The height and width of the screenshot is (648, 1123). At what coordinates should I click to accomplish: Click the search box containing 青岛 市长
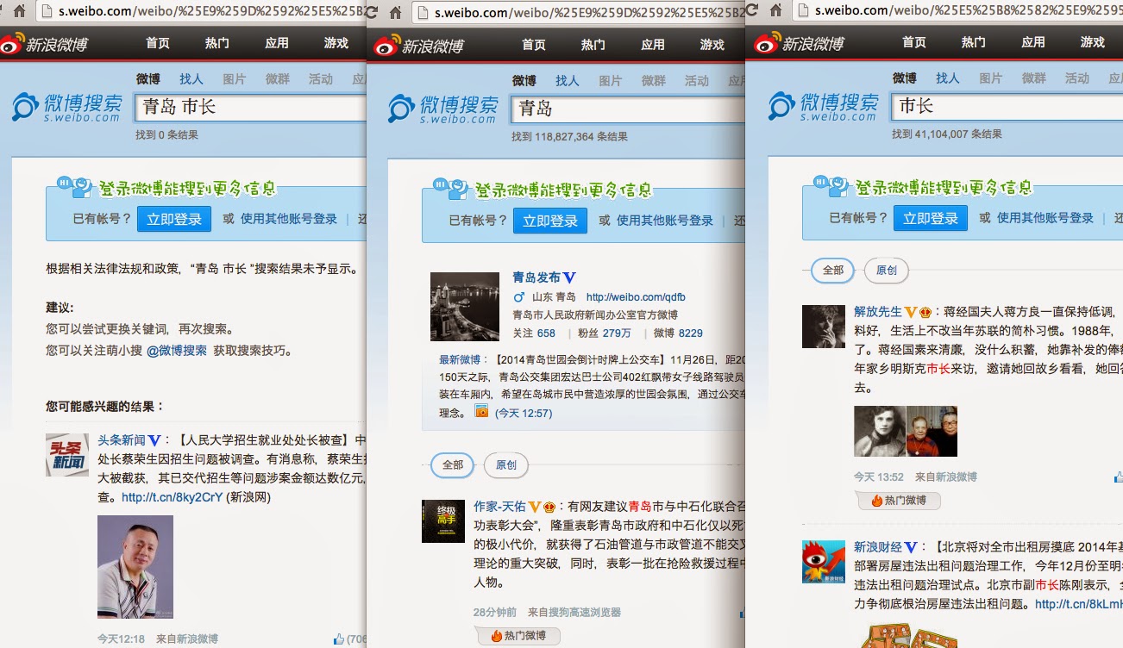click(x=251, y=107)
